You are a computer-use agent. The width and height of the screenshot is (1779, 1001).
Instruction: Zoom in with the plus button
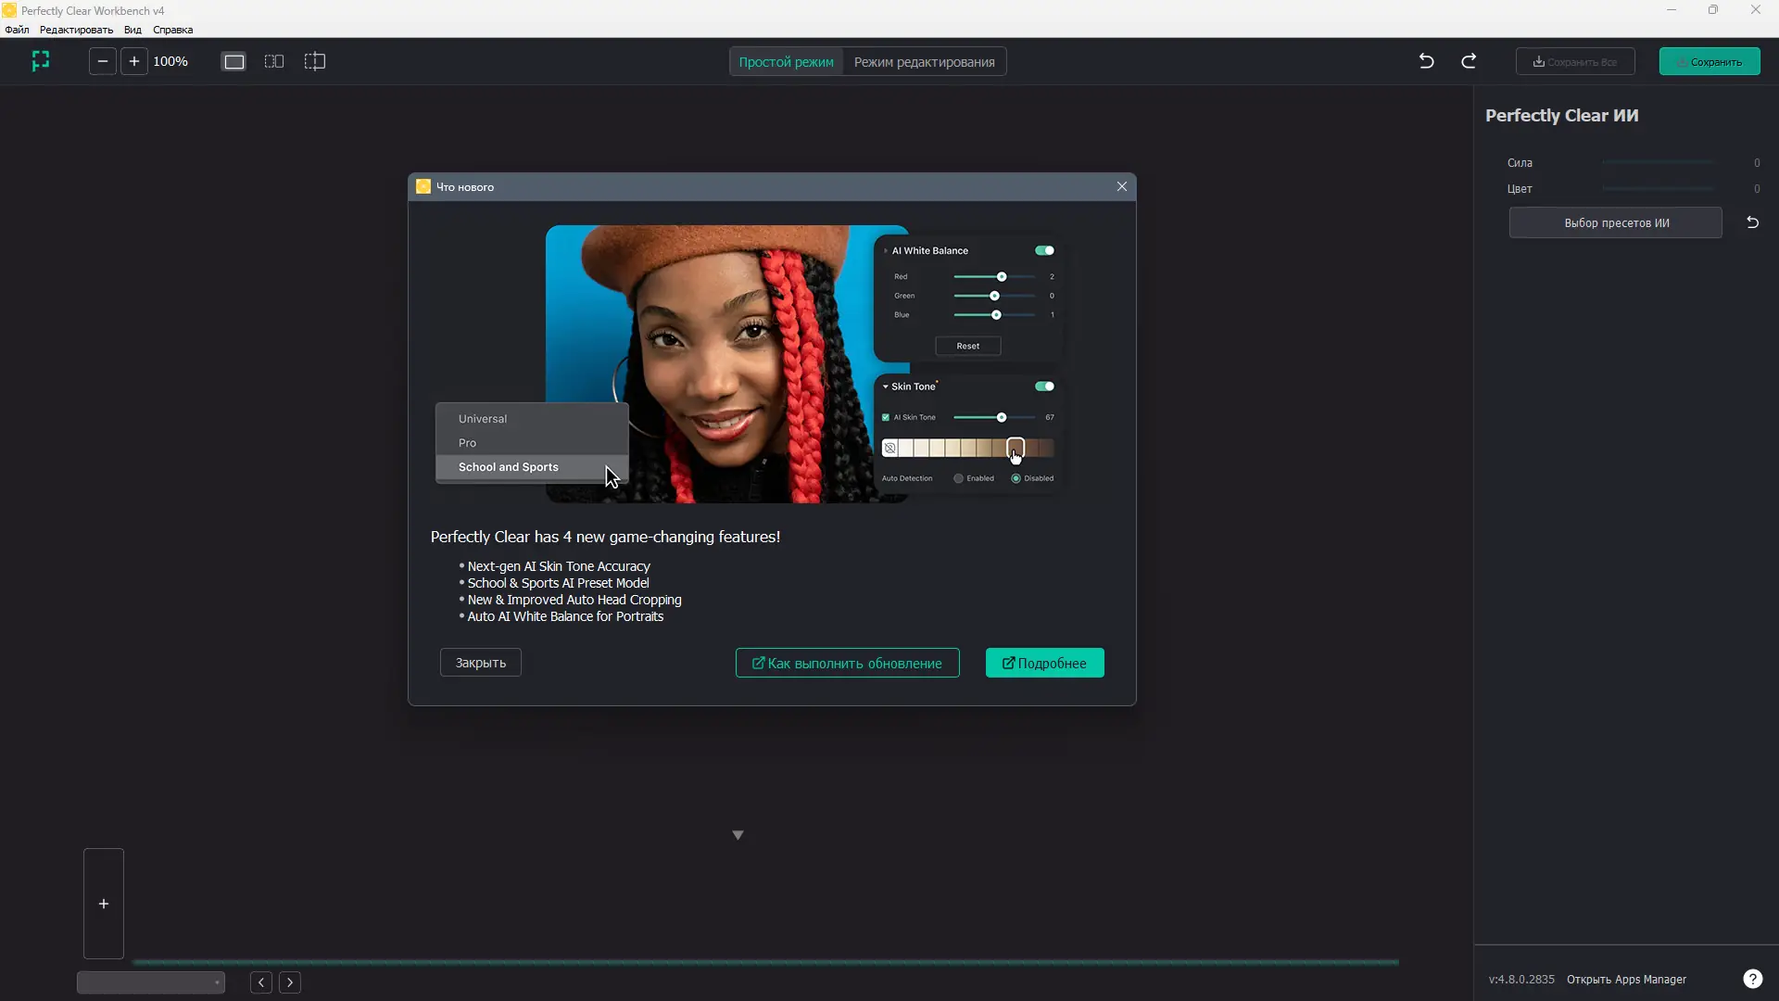[x=134, y=61]
